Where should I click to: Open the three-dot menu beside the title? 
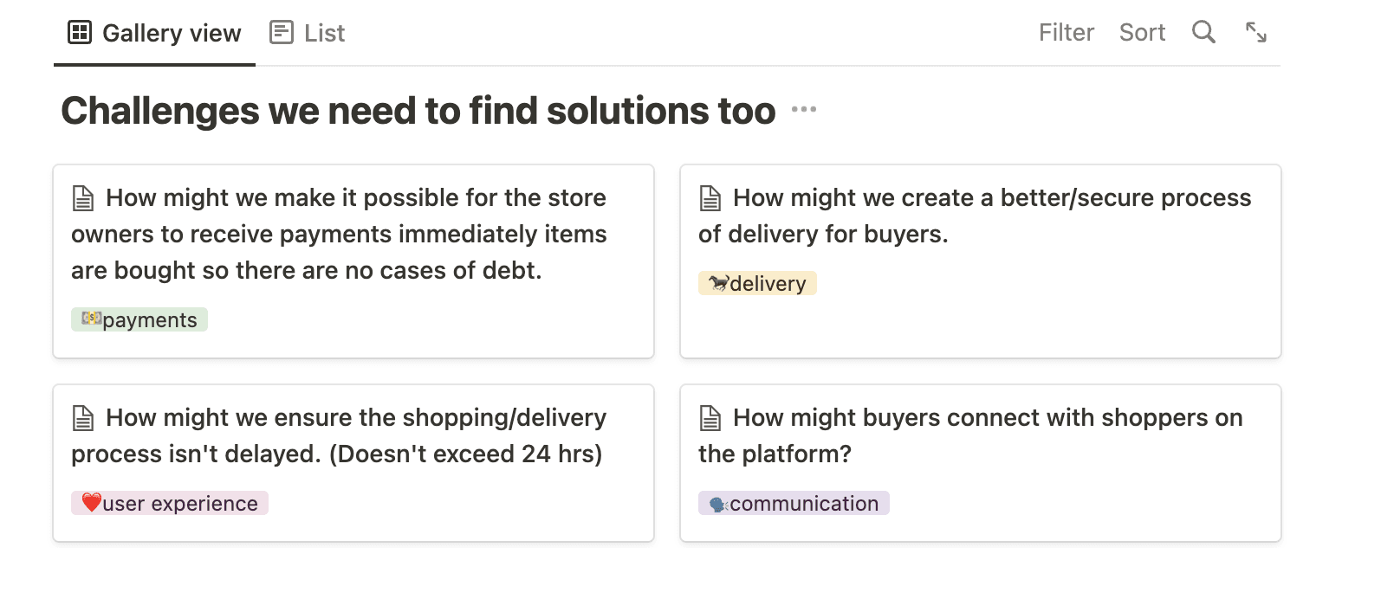point(804,110)
